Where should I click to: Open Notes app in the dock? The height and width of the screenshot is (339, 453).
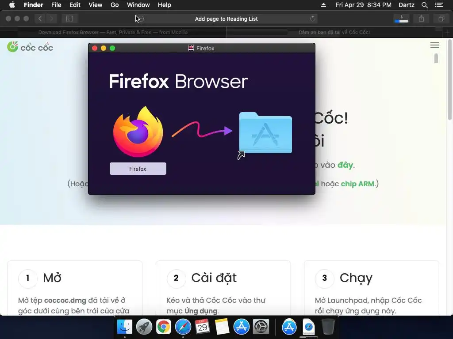[x=222, y=327]
